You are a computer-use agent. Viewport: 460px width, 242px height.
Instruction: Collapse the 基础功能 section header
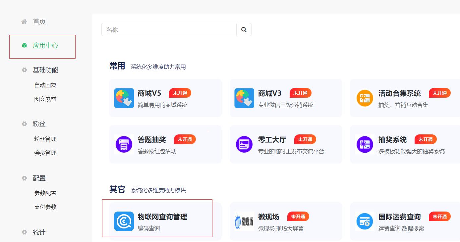point(45,70)
